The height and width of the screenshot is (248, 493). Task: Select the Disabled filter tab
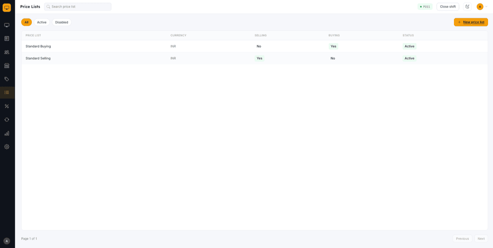click(62, 22)
